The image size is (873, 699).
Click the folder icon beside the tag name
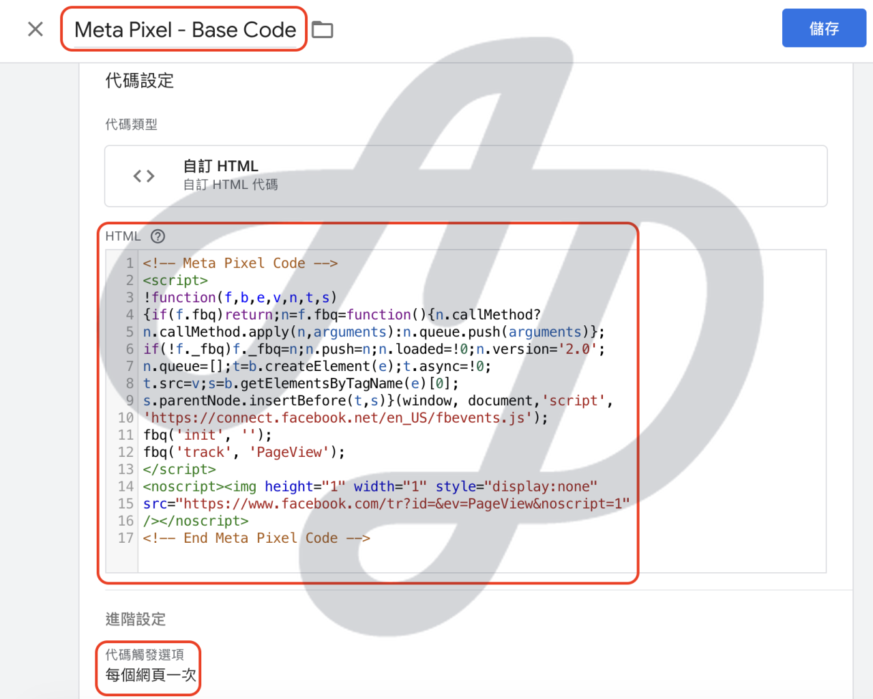[323, 30]
